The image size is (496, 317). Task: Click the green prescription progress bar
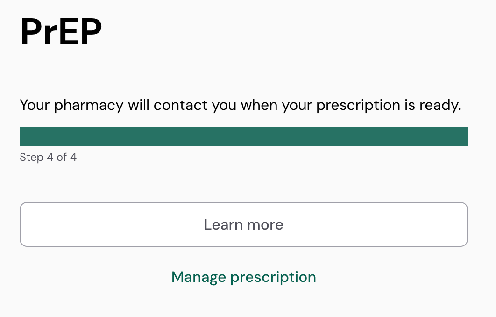click(x=243, y=137)
